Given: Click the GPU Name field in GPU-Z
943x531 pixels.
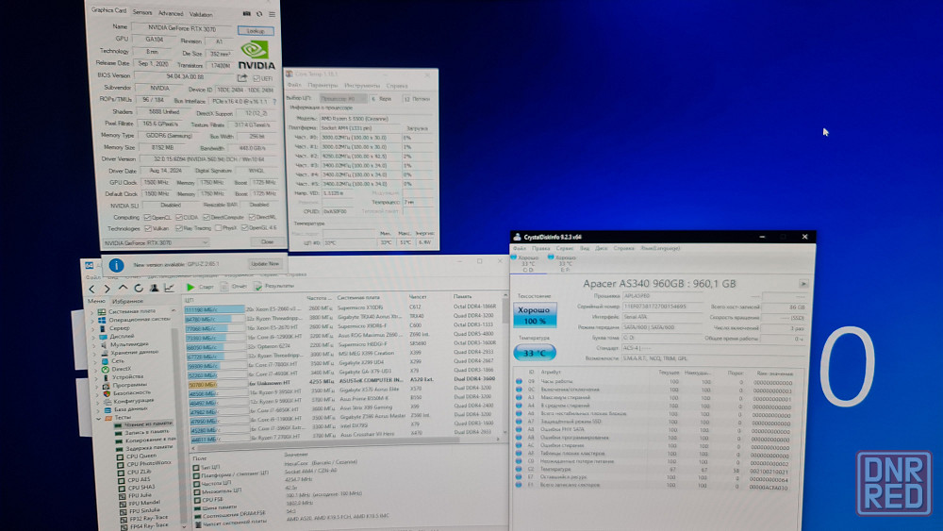Looking at the screenshot, I should (181, 27).
